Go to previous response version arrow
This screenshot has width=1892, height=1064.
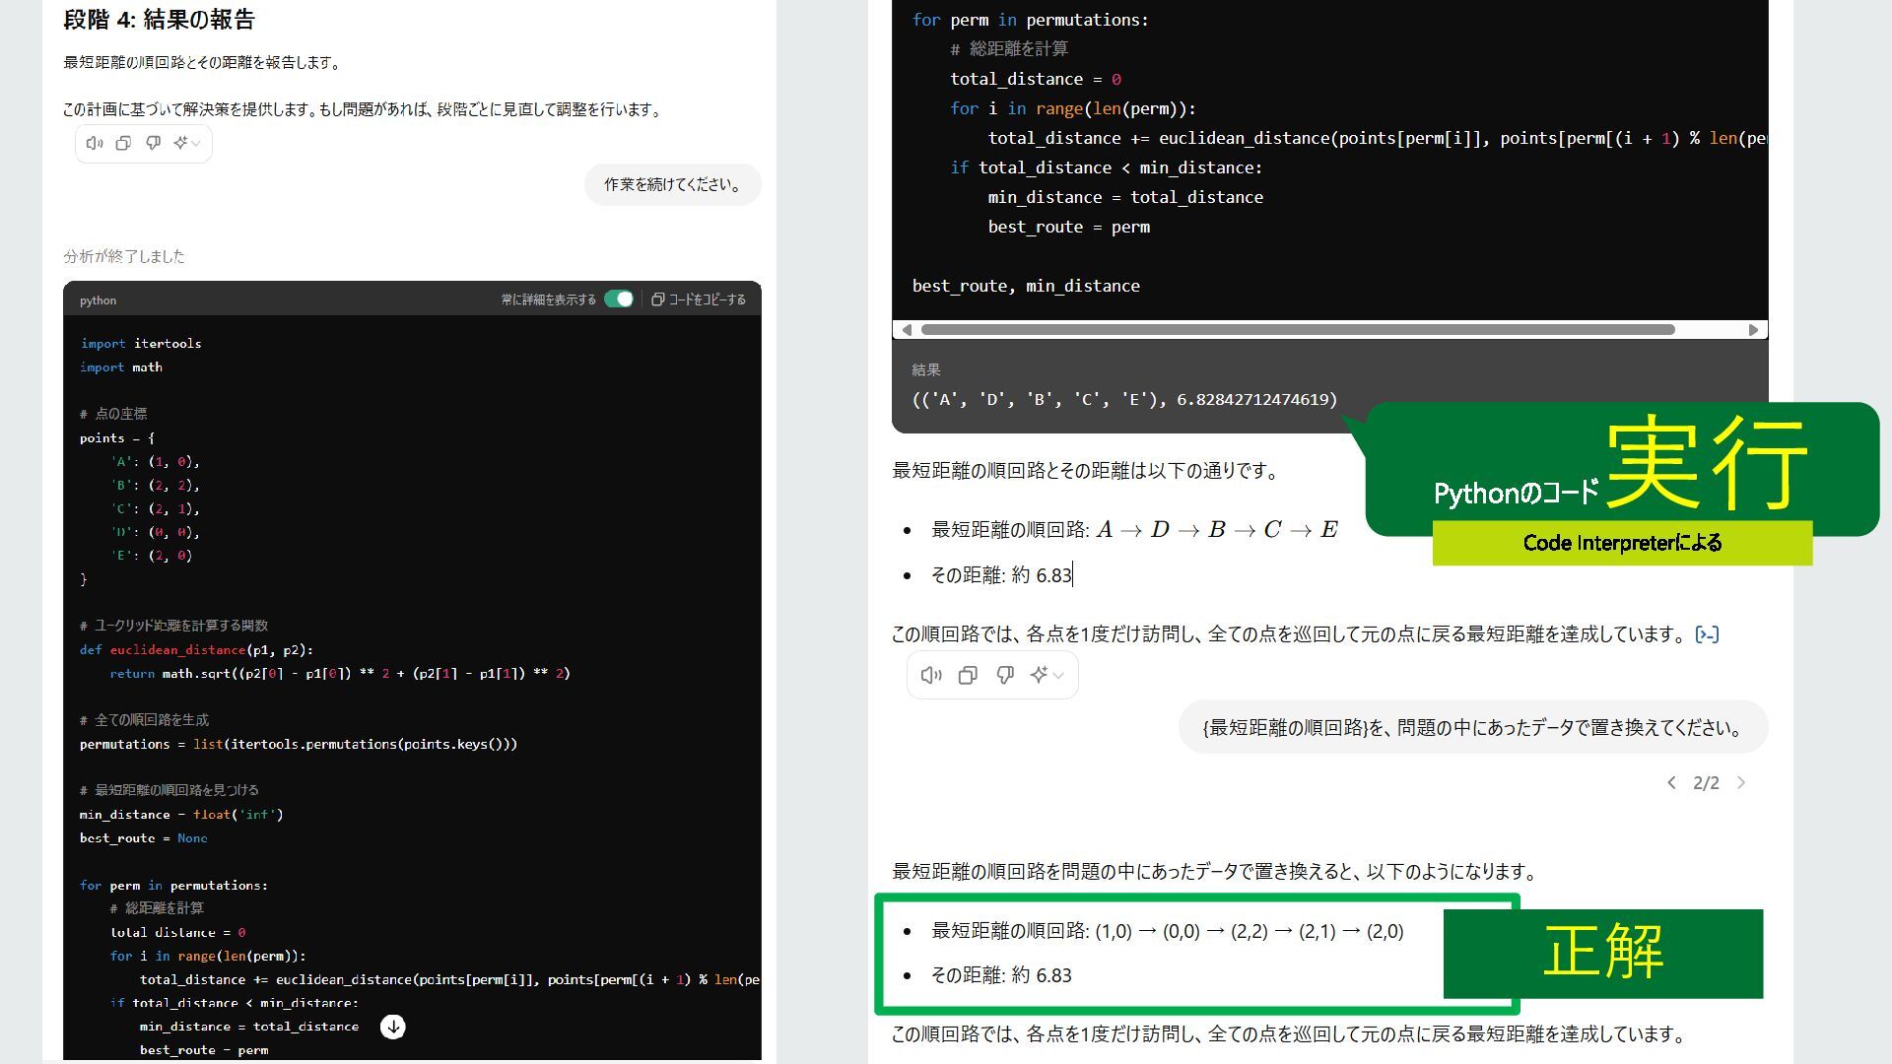tap(1671, 782)
